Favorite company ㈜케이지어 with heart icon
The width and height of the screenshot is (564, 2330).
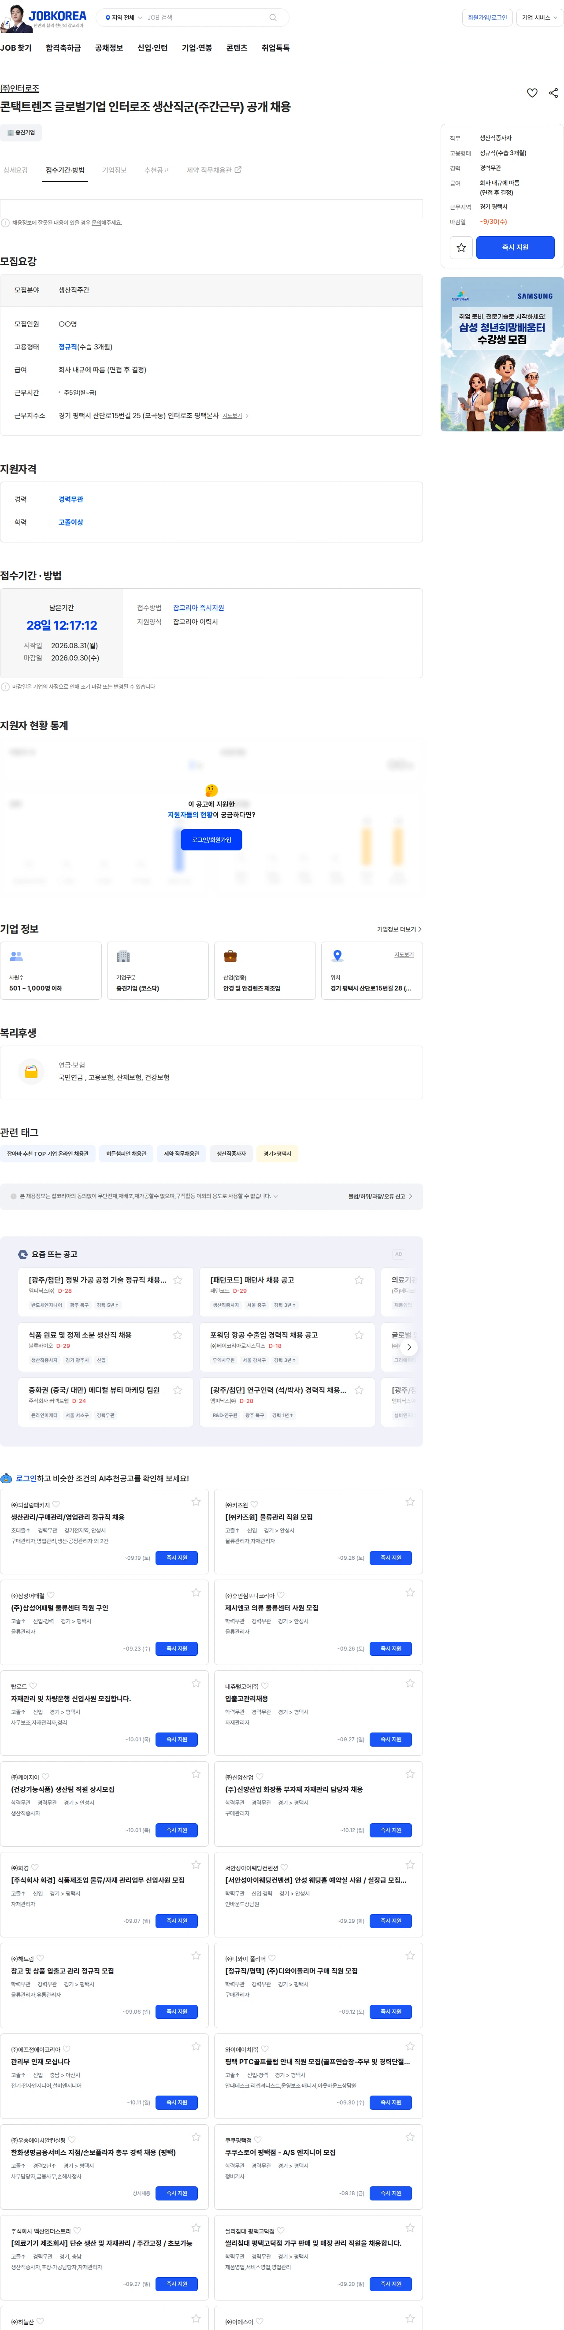click(46, 1777)
